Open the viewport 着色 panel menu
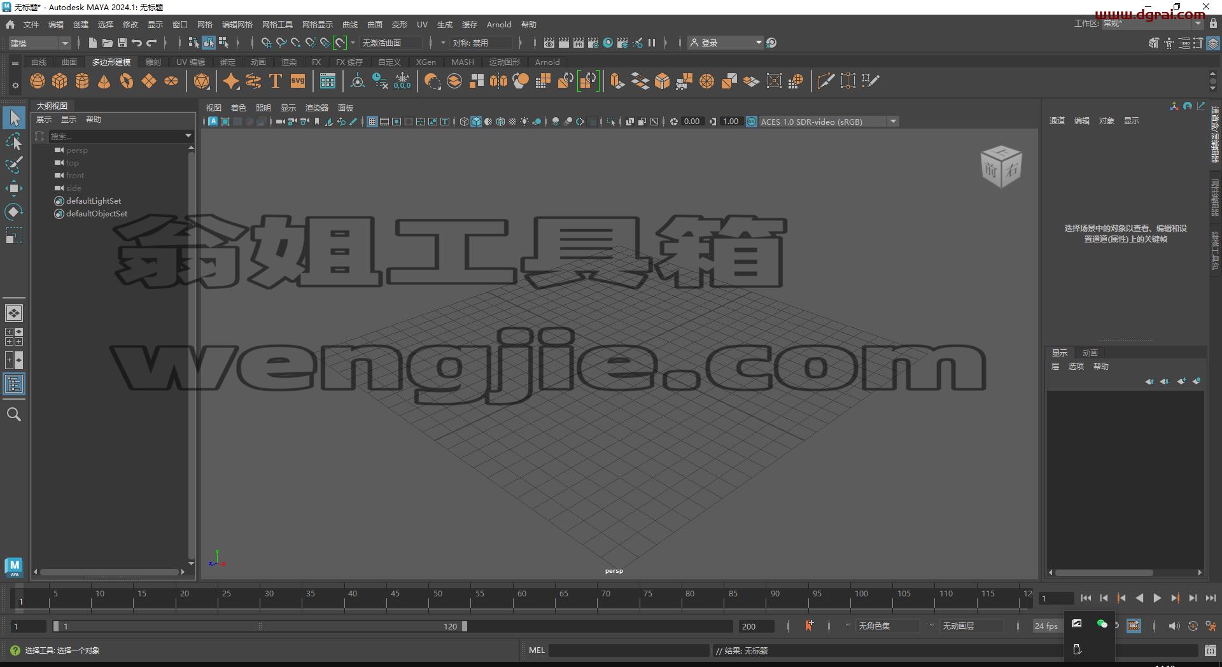The image size is (1222, 667). 239,108
